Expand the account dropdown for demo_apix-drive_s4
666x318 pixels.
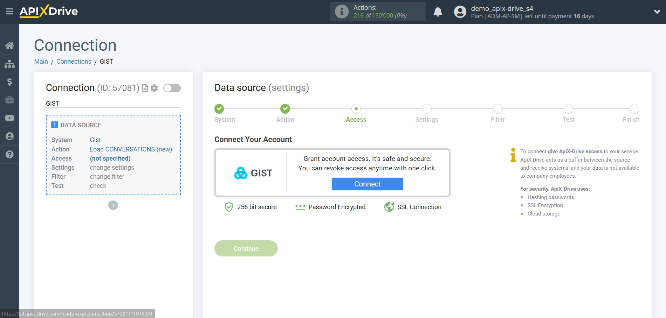(x=657, y=12)
